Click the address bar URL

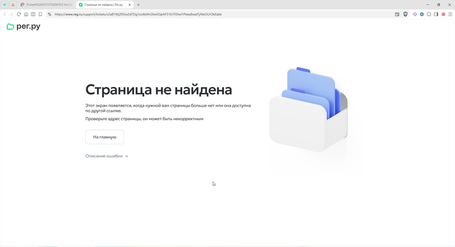tap(138, 14)
